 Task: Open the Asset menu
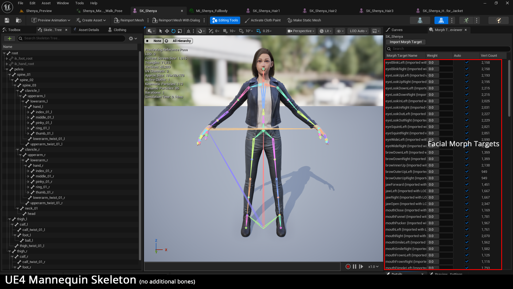pos(46,3)
